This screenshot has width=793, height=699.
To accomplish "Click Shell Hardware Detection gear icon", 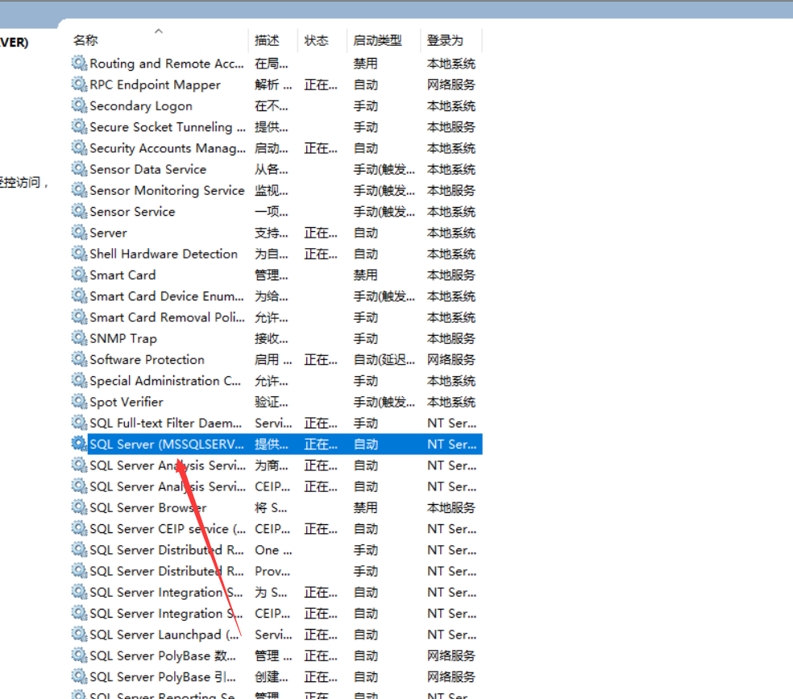I will tap(79, 254).
